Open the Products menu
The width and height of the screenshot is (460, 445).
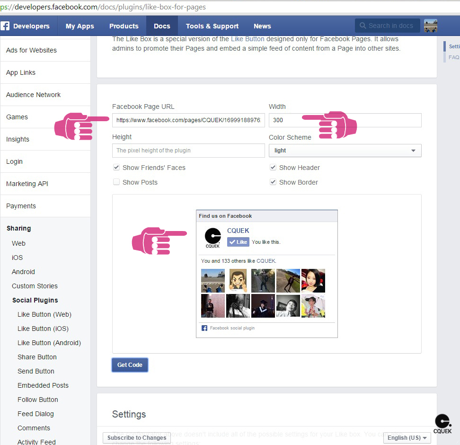click(124, 26)
